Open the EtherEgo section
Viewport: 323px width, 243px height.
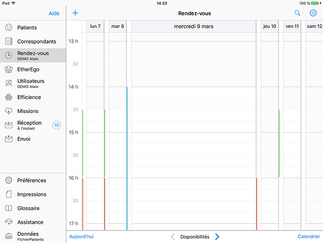click(28, 69)
